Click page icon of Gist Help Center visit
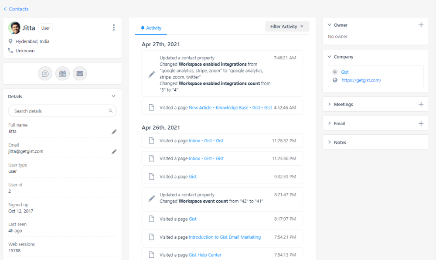Image resolution: width=436 pixels, height=260 pixels. pyautogui.click(x=151, y=254)
